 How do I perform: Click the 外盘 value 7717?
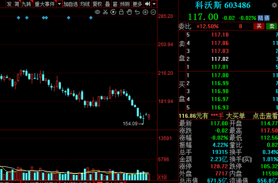click(x=221, y=173)
